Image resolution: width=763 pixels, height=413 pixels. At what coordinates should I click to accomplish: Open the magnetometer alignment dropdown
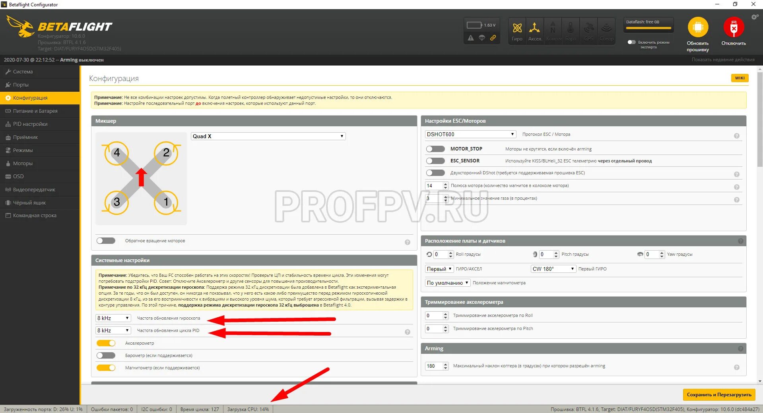coord(448,283)
